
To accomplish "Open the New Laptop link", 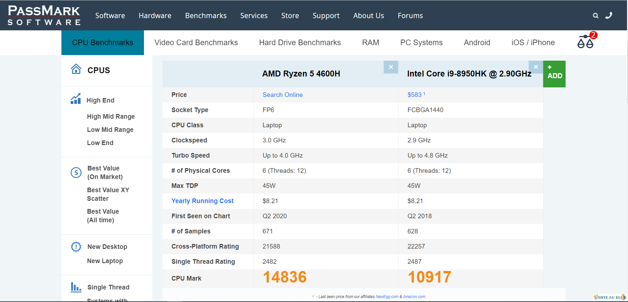I will pyautogui.click(x=105, y=261).
